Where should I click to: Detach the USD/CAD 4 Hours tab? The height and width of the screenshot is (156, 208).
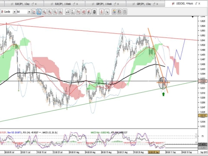point(196,4)
